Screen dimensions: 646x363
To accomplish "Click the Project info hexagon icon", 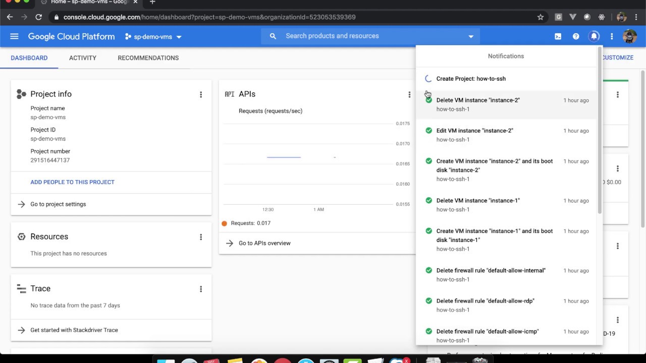I will pos(21,94).
